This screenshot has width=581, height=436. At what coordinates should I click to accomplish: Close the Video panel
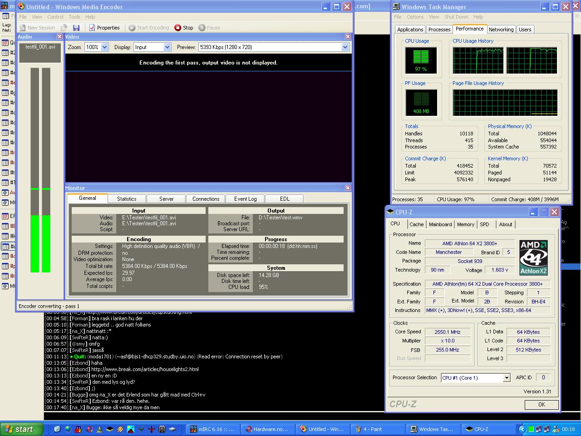click(348, 37)
